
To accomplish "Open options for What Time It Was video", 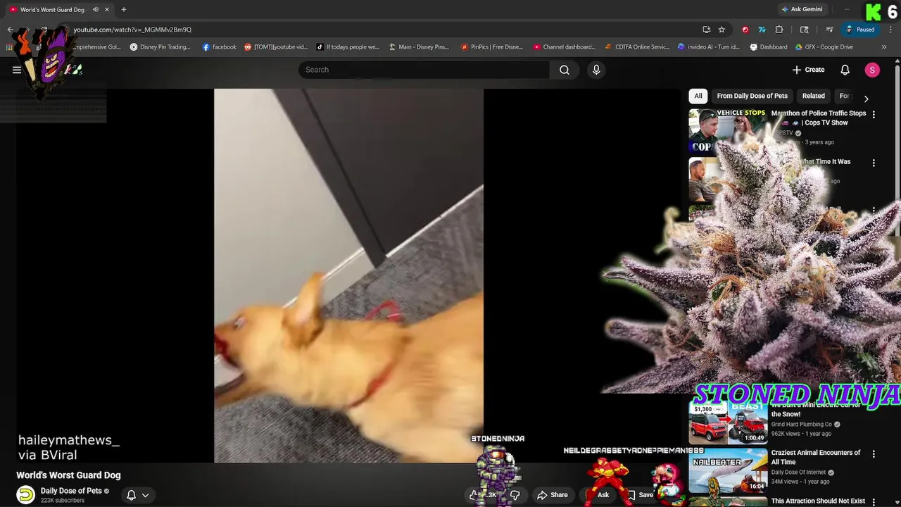I will coord(874,163).
